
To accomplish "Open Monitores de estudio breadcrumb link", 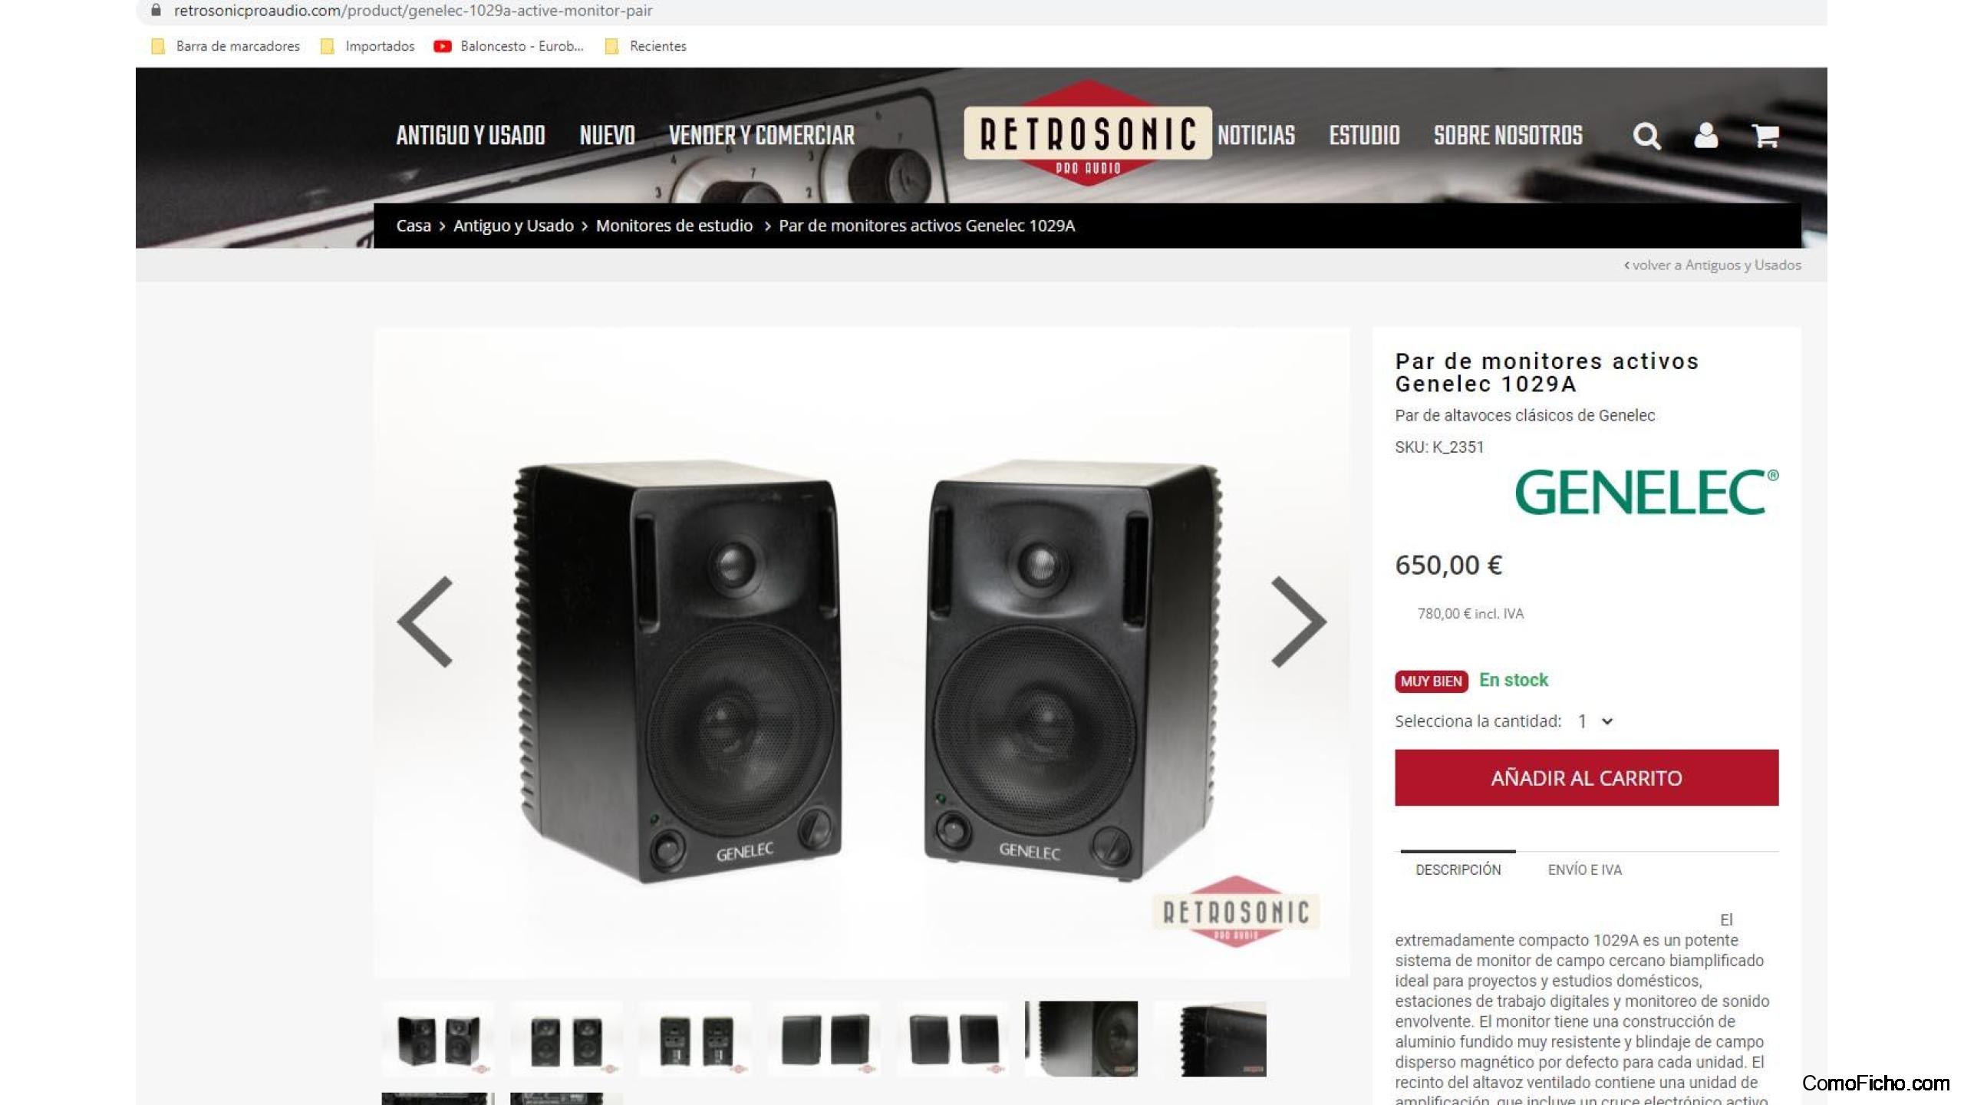I will point(674,226).
